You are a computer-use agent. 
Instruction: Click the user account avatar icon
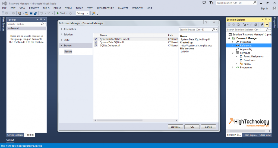274,8
